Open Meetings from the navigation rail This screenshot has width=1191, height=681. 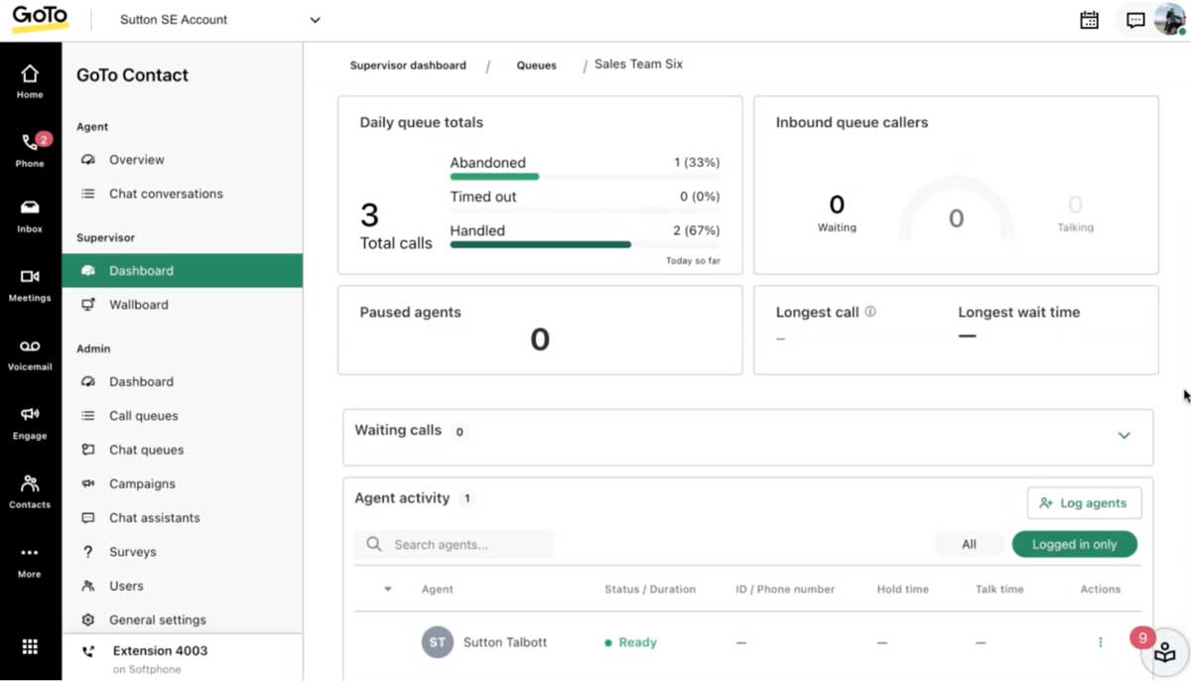pyautogui.click(x=30, y=283)
